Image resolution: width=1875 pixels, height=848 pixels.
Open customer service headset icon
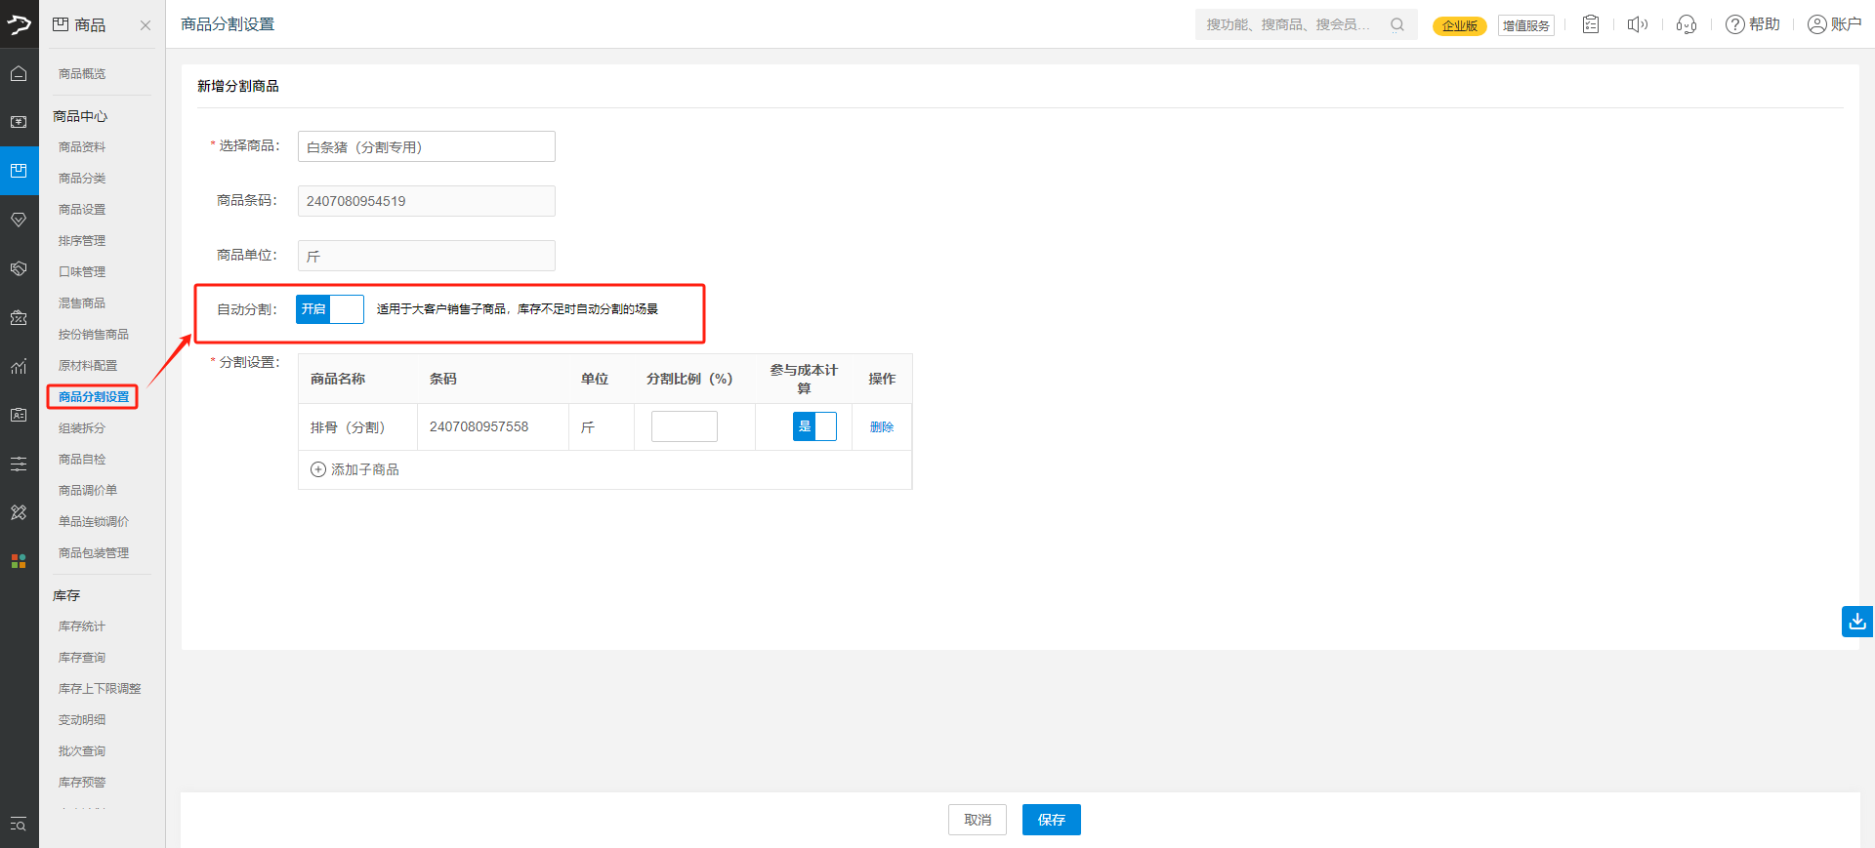(x=1687, y=24)
